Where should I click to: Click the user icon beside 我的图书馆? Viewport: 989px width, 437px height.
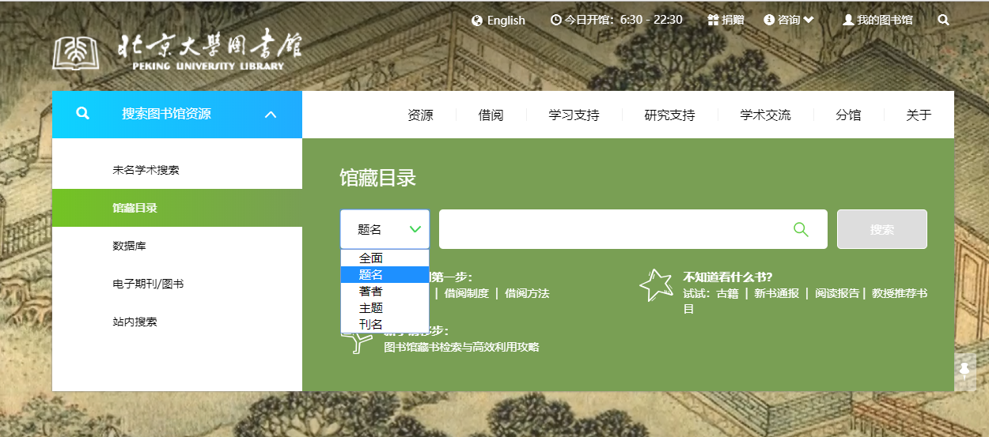pos(848,20)
